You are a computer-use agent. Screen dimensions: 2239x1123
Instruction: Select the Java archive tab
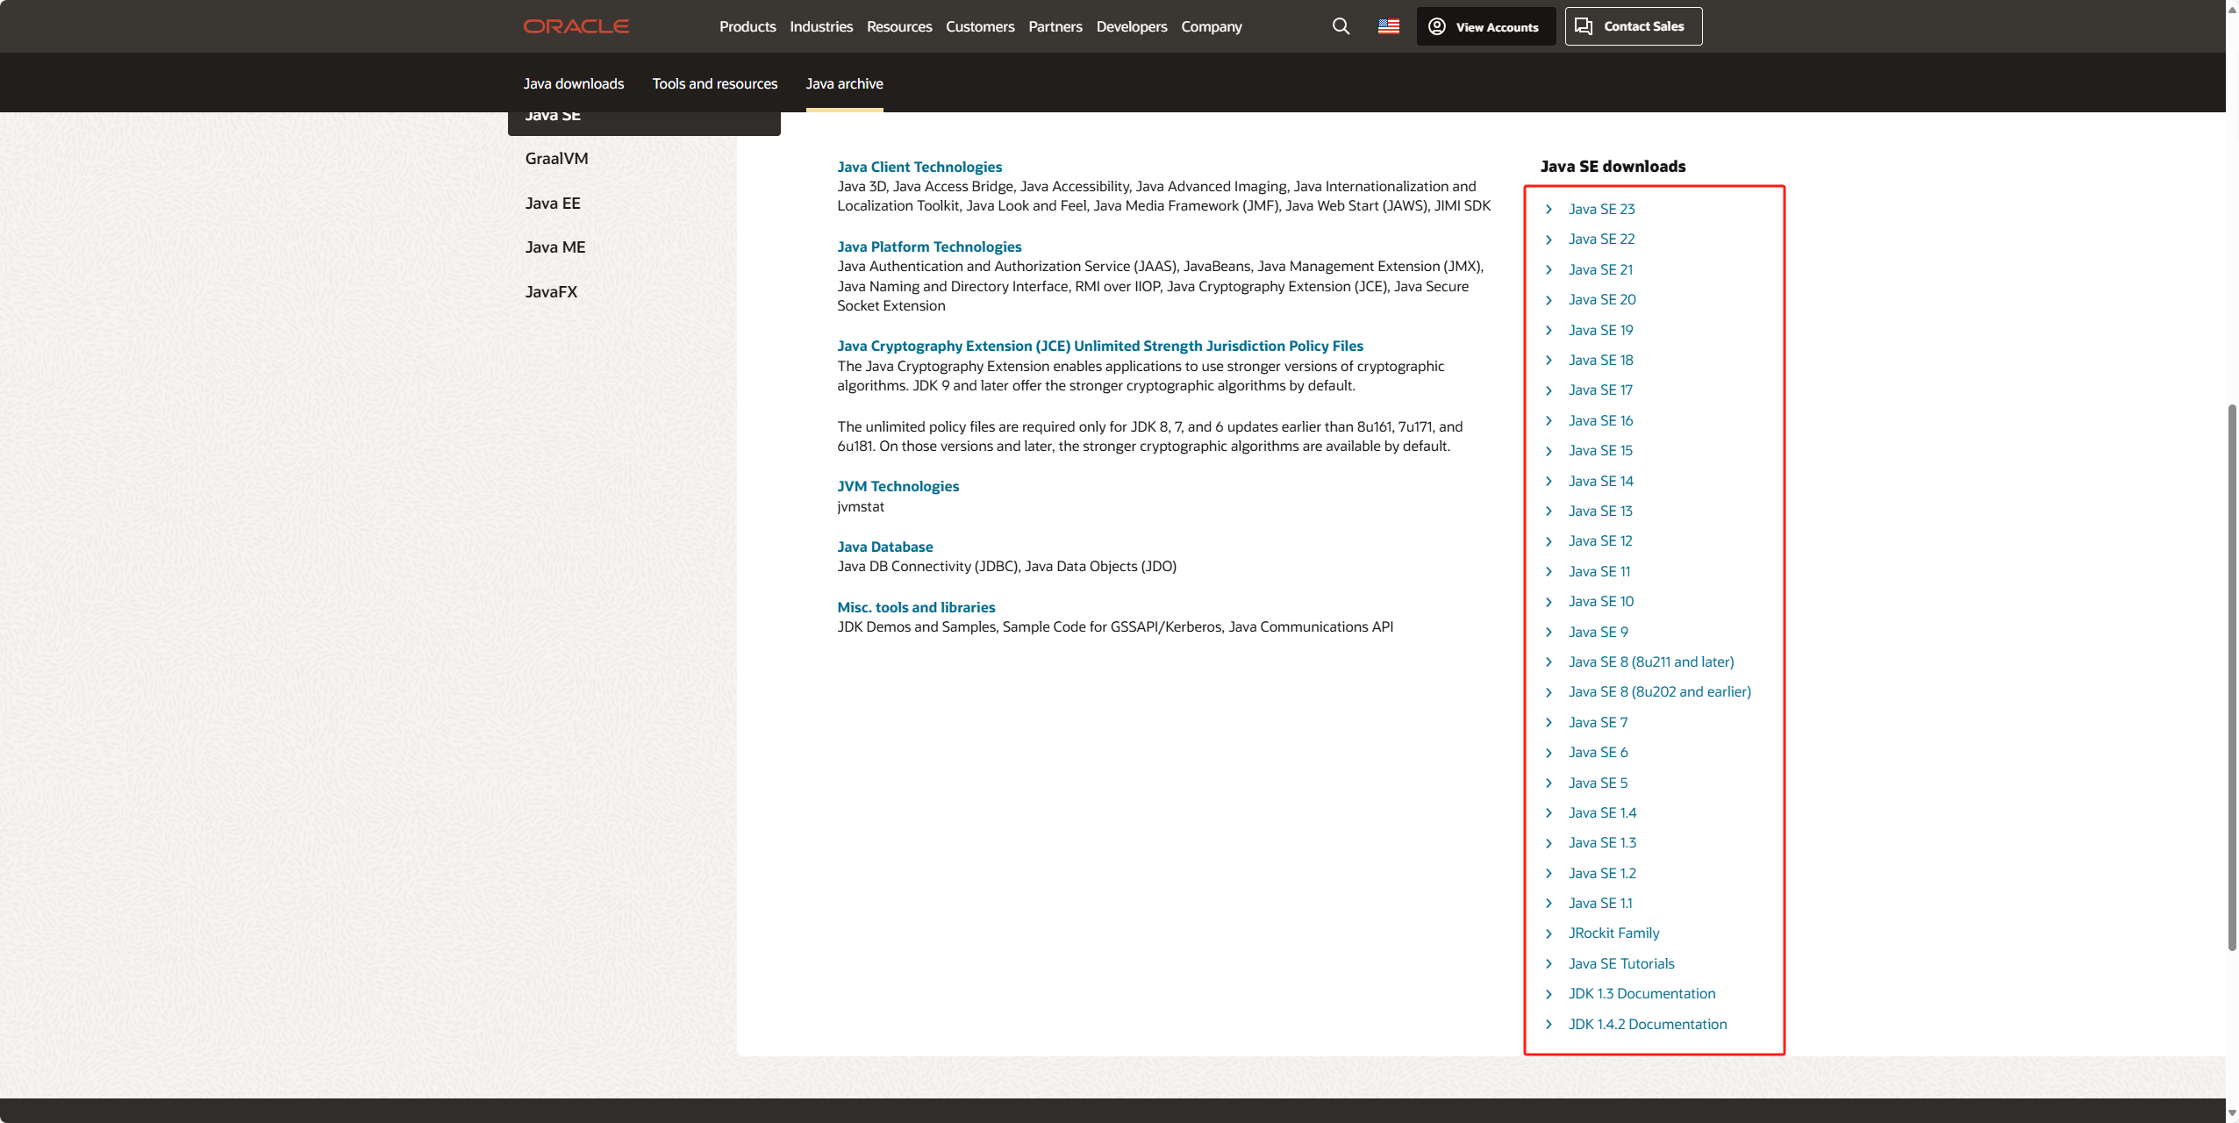(844, 83)
